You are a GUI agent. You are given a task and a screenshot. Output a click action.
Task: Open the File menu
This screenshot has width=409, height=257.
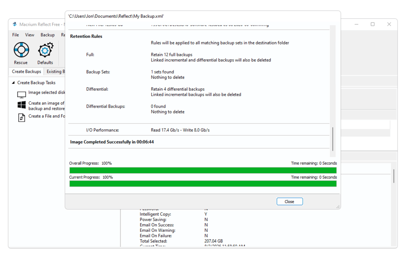click(x=15, y=35)
